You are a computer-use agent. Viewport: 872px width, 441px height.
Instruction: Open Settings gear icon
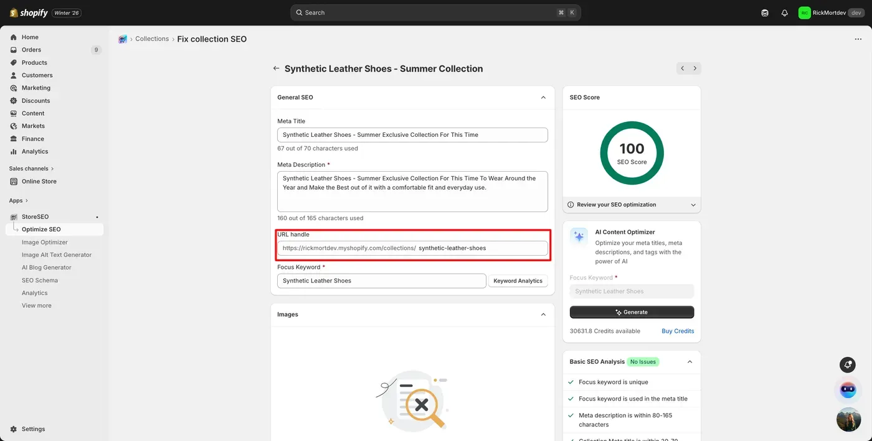point(14,429)
